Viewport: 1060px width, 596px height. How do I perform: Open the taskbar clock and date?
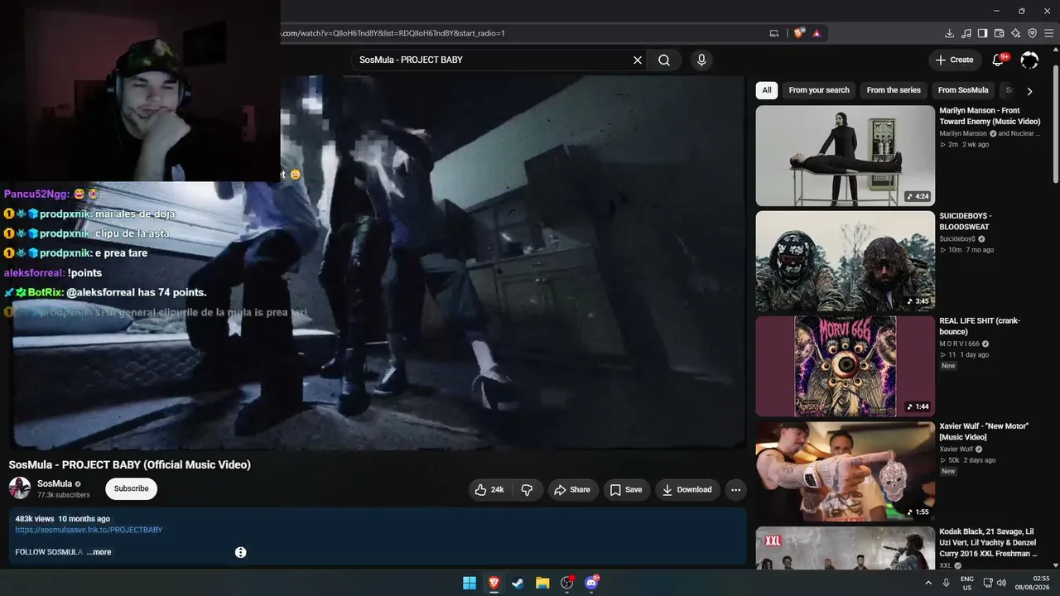coord(1034,583)
